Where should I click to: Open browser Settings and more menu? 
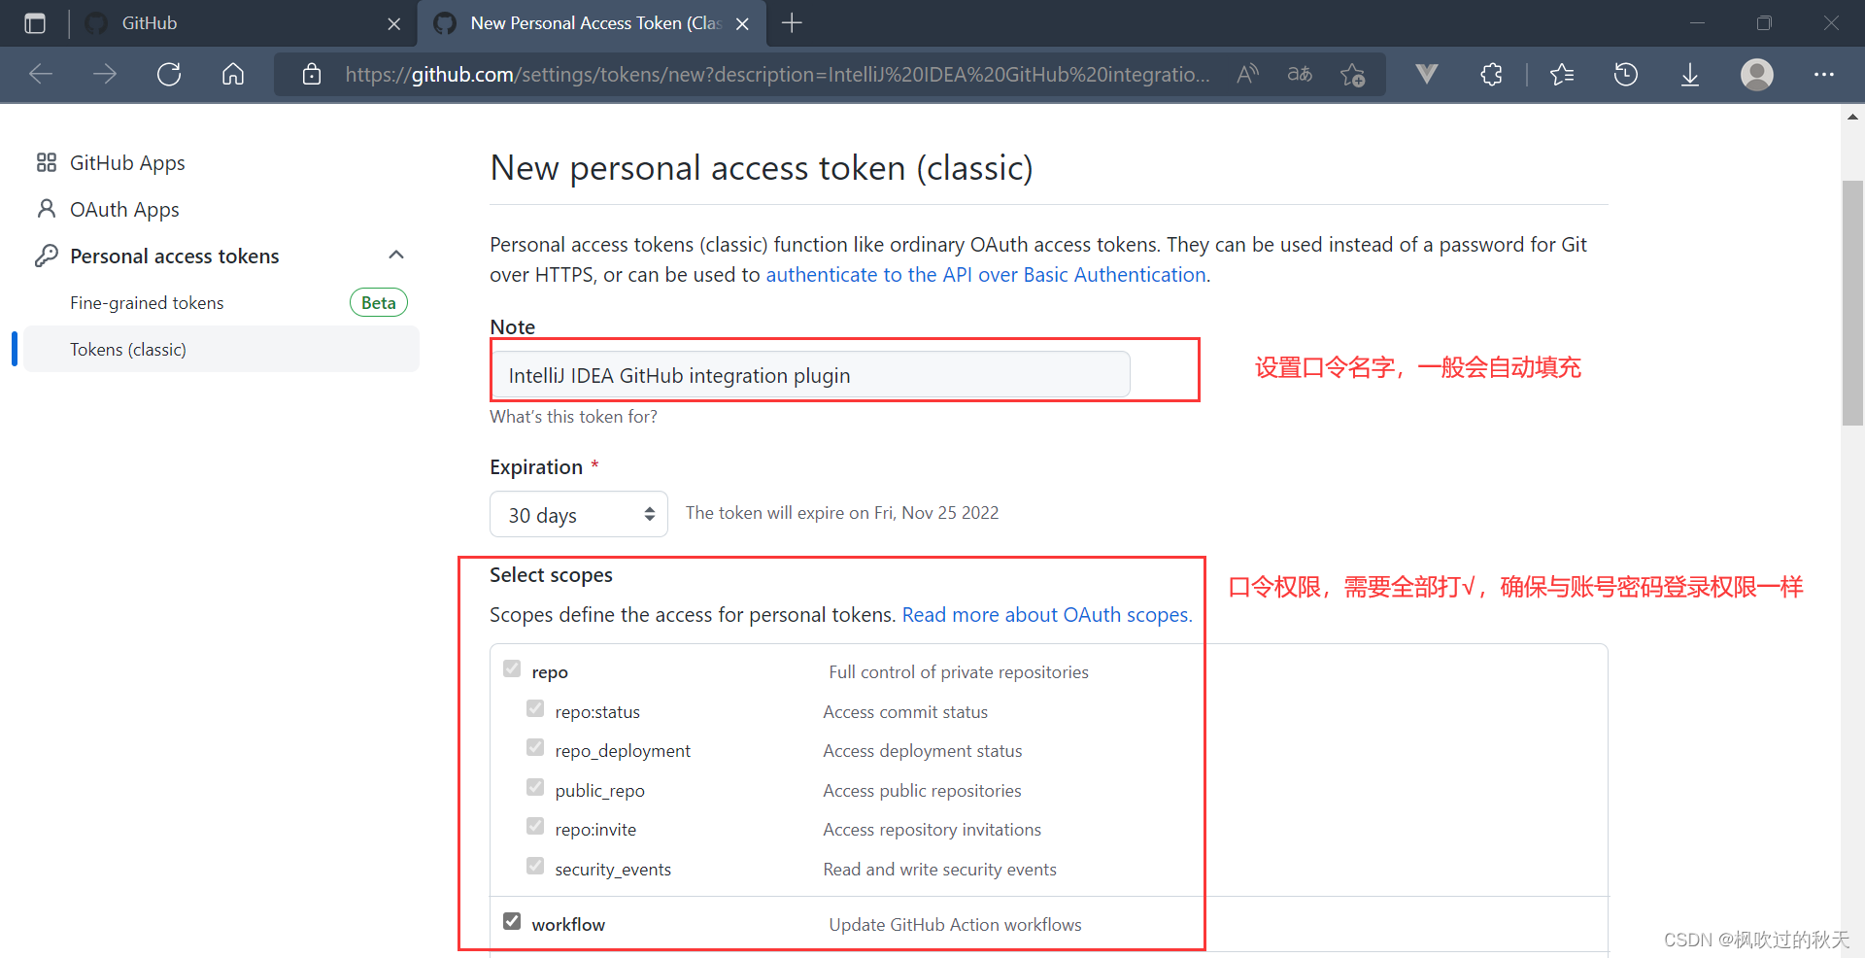pyautogui.click(x=1824, y=75)
